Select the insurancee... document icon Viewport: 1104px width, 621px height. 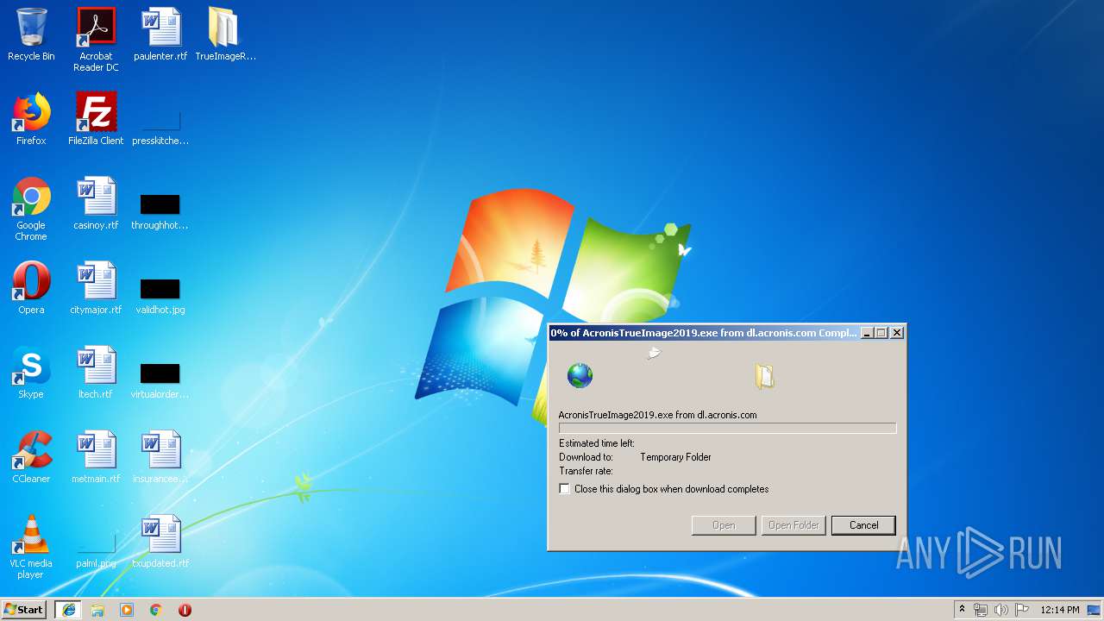coord(160,458)
